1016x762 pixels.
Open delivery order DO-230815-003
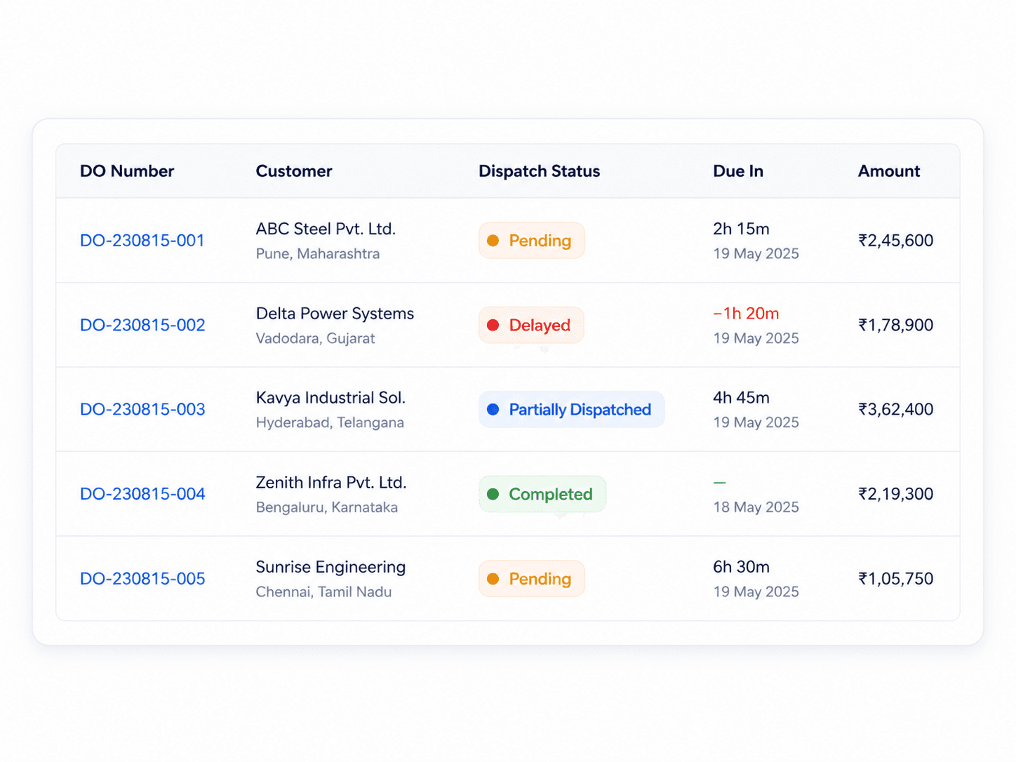coord(142,409)
